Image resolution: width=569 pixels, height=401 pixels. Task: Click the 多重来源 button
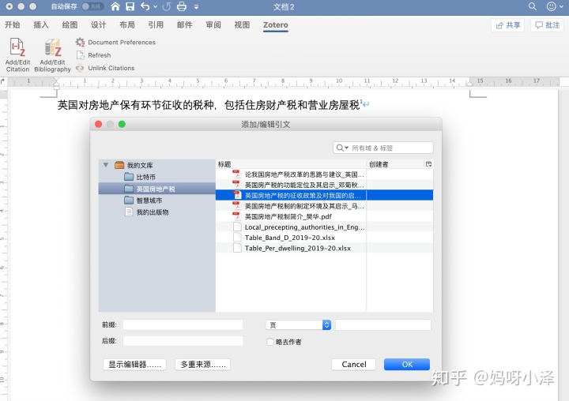pos(203,365)
